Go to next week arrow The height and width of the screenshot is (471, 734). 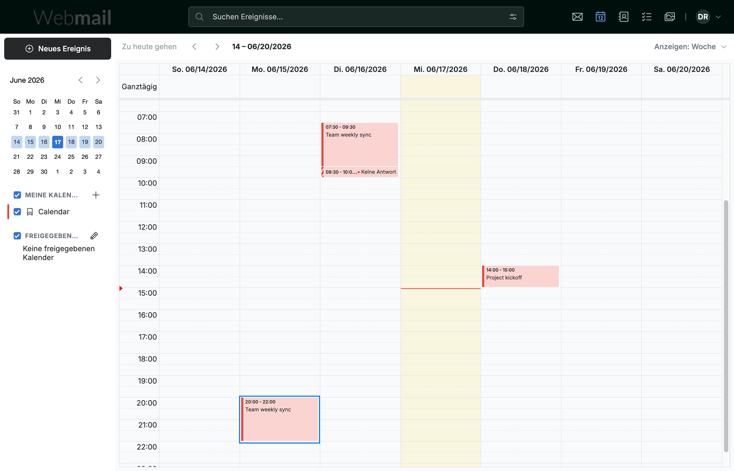pyautogui.click(x=217, y=47)
